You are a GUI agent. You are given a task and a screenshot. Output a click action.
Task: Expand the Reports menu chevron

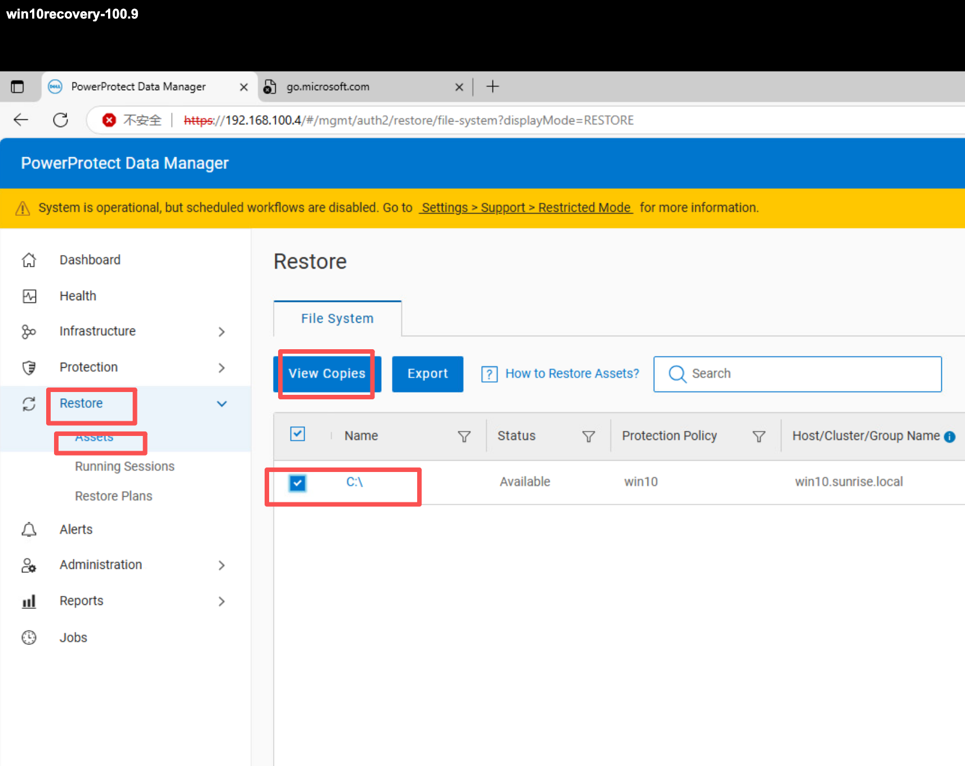pos(222,602)
